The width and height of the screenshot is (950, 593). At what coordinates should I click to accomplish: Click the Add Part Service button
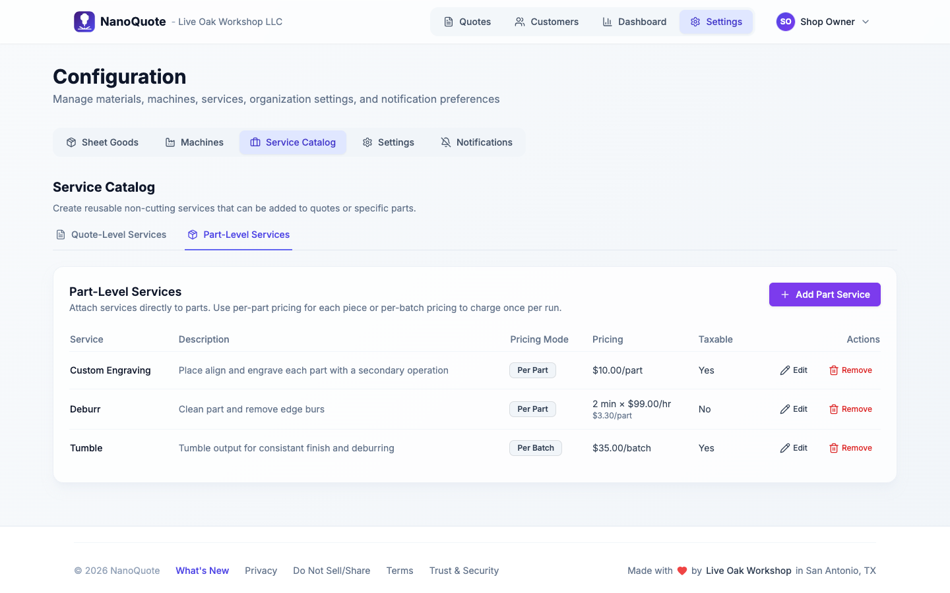(825, 295)
